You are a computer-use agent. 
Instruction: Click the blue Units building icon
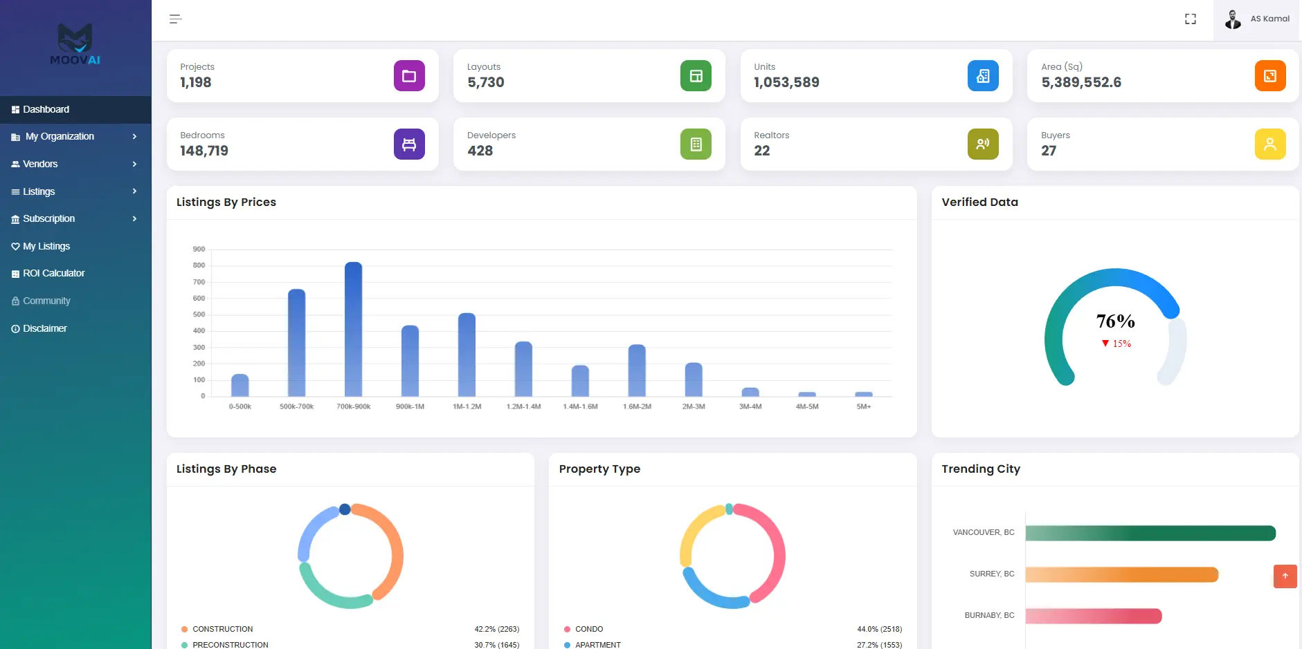click(982, 76)
